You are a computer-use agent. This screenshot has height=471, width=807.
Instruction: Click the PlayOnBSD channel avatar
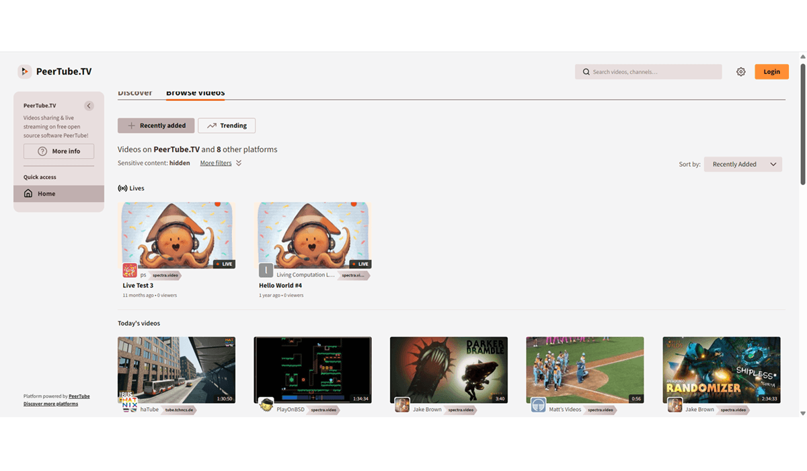(266, 405)
